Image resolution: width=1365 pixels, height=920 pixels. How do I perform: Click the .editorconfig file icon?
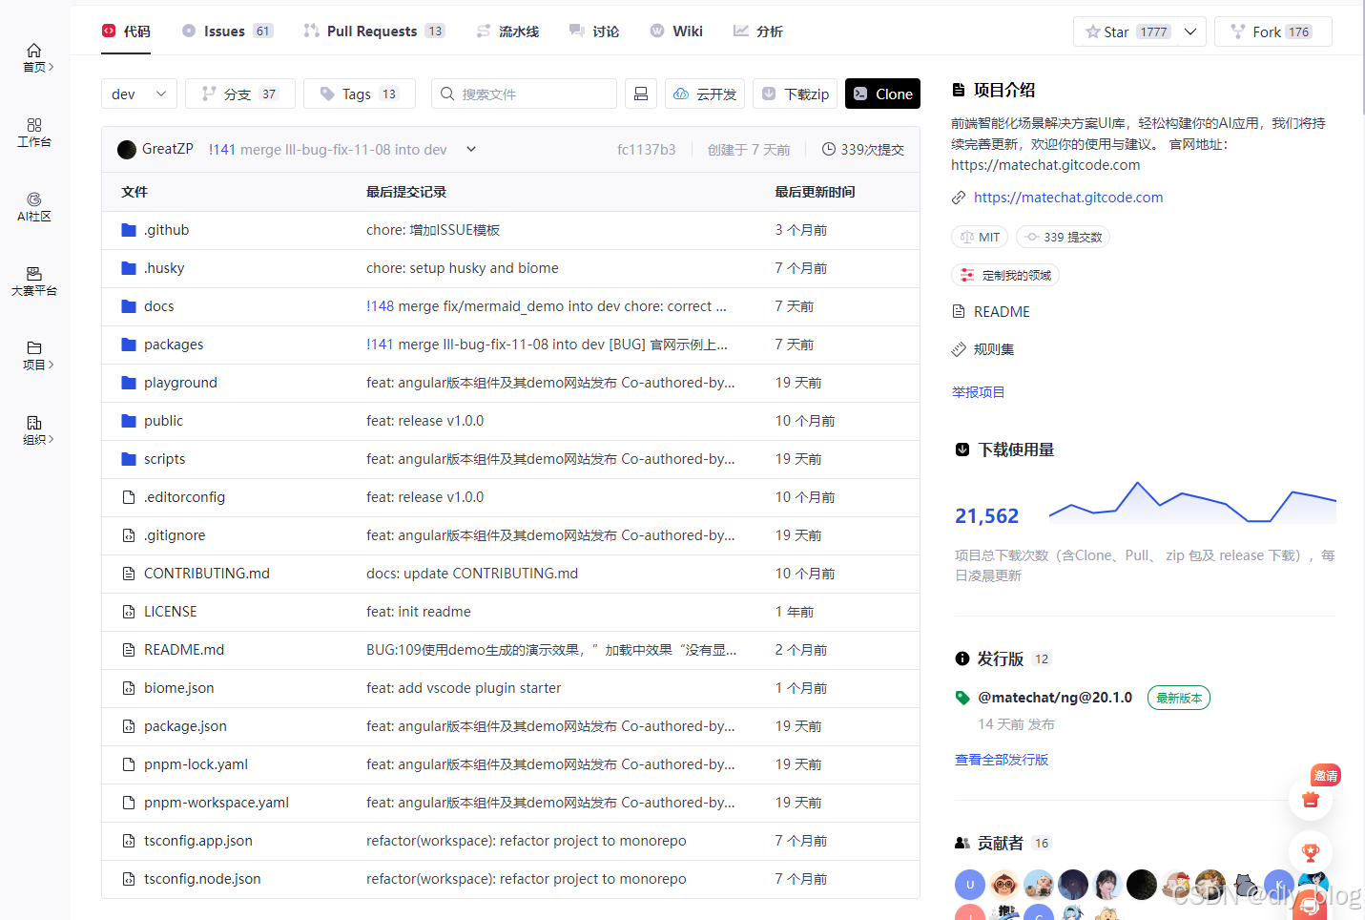[129, 497]
